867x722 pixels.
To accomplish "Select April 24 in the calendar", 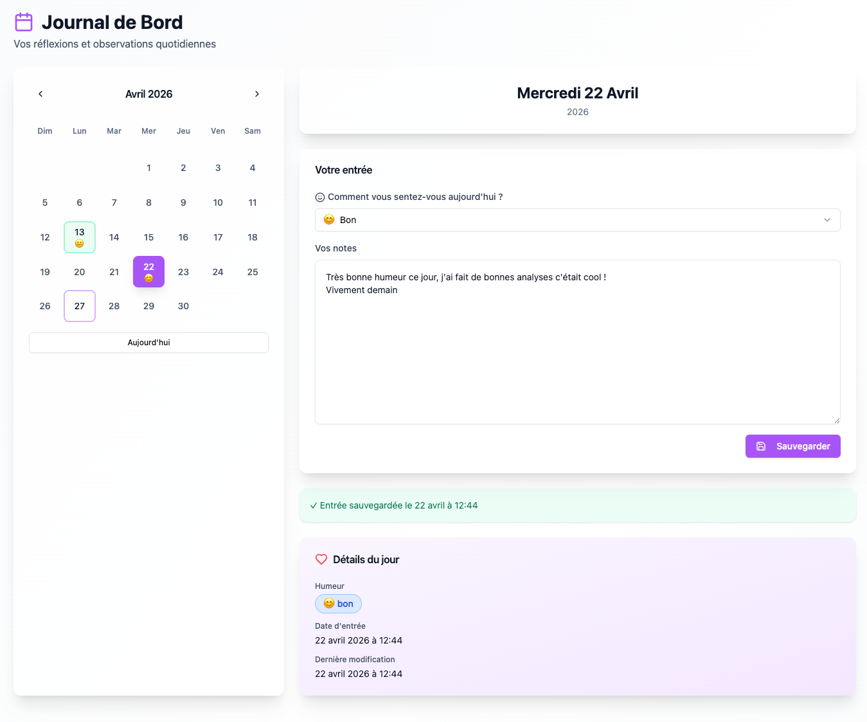I will click(219, 272).
